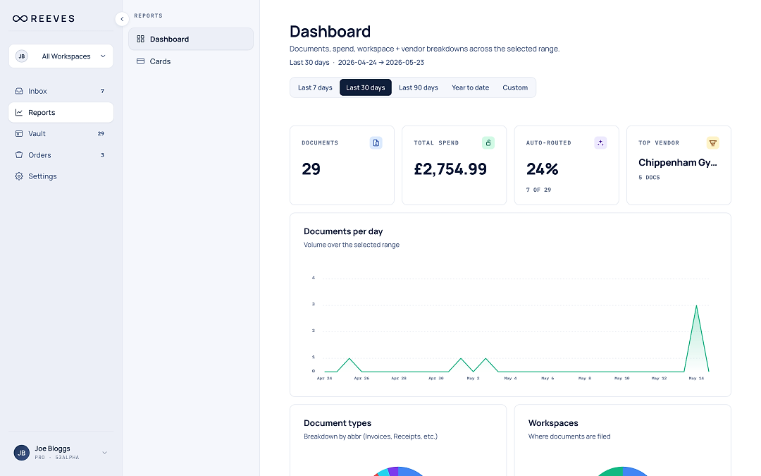The width and height of the screenshot is (761, 476).
Task: Click the Documents card file icon
Action: click(376, 142)
